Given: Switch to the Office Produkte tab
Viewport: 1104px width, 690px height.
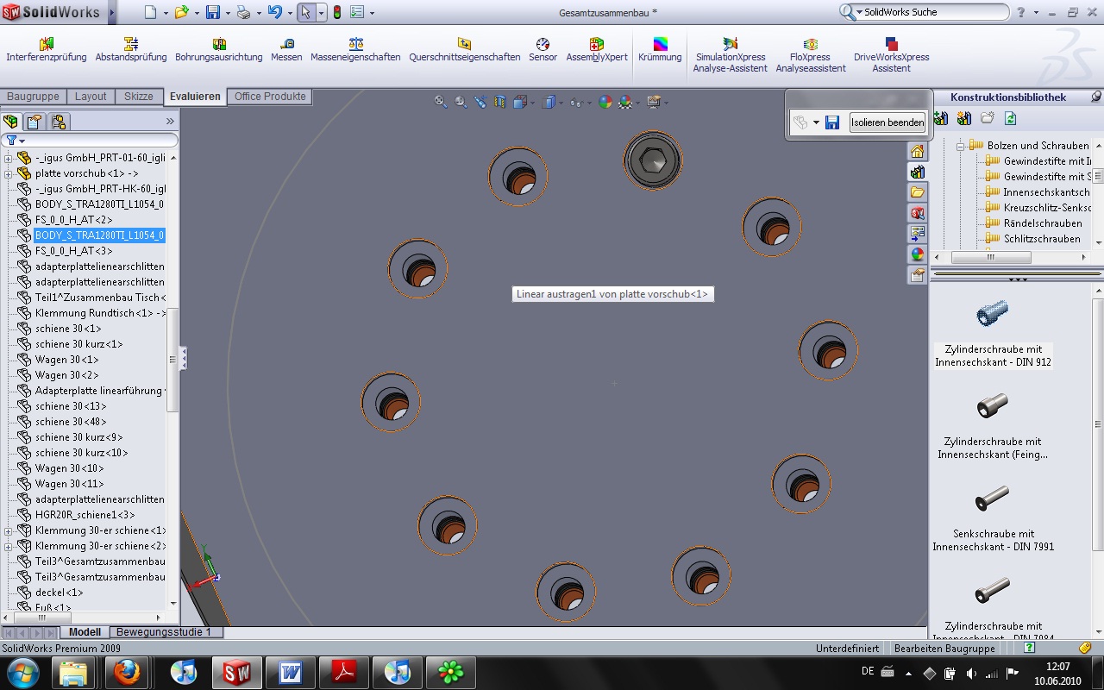Looking at the screenshot, I should coord(270,97).
